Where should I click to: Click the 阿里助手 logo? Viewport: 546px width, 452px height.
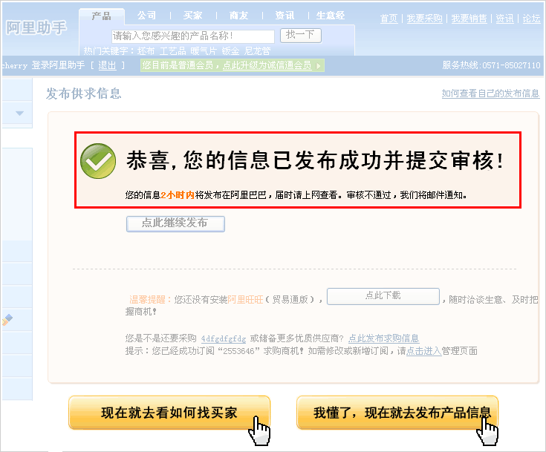tap(36, 28)
